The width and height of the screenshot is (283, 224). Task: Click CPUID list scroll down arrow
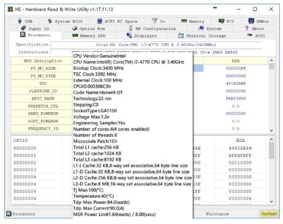pos(271,201)
